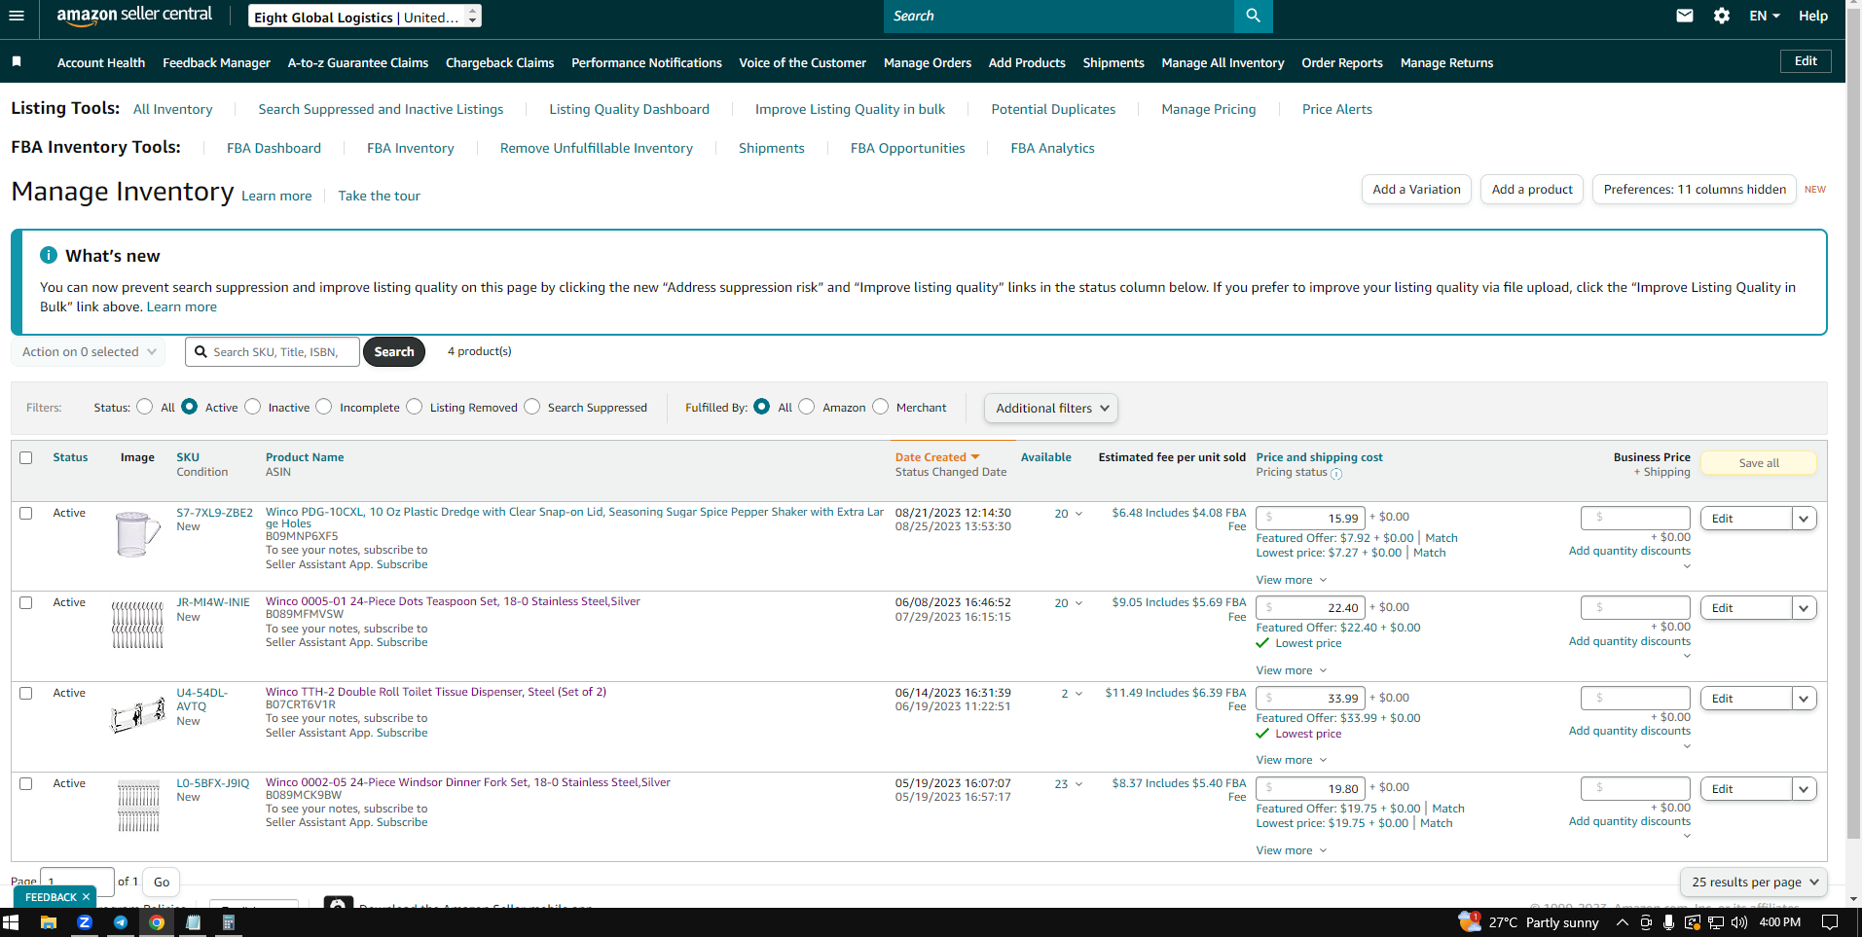Click the Add a product button
Image resolution: width=1862 pixels, height=937 pixels.
1532,190
